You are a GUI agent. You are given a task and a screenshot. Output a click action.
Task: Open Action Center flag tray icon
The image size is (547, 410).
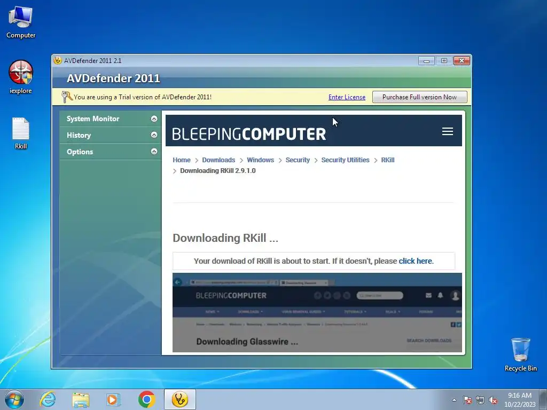click(x=467, y=400)
